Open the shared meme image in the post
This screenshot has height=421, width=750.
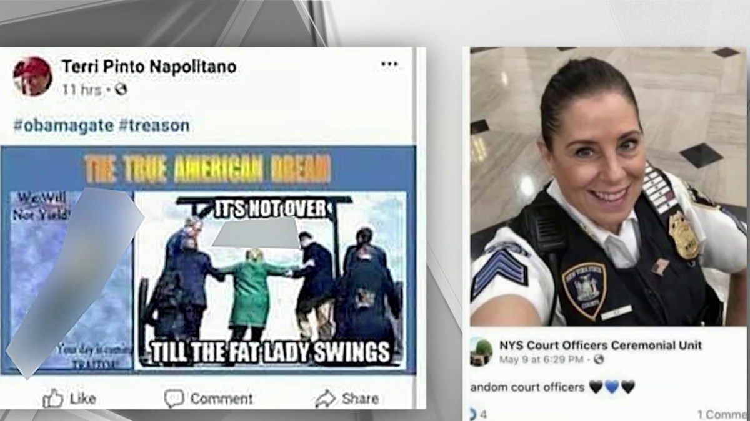point(208,259)
